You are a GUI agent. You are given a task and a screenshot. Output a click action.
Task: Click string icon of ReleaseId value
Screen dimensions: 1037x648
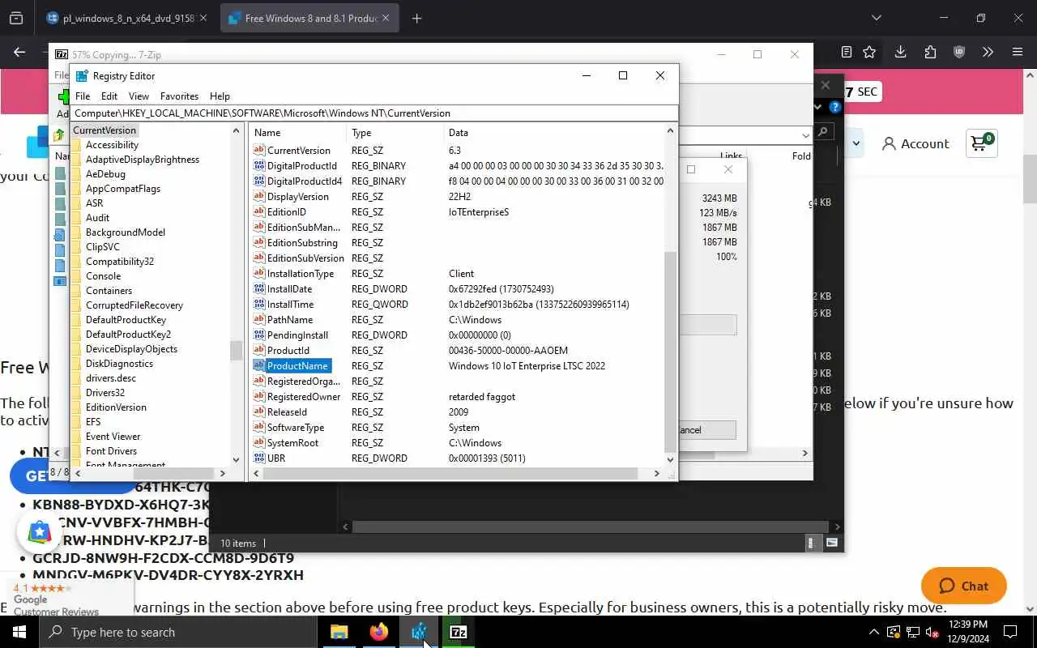(x=259, y=411)
